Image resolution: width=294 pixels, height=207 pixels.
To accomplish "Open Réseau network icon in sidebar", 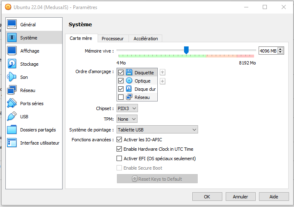I will coord(12,90).
